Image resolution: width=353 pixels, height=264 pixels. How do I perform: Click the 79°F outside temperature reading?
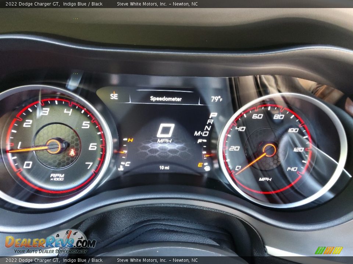pos(217,99)
